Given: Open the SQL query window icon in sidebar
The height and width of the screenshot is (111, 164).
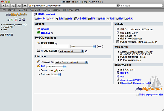Looking at the screenshot, I should [x=16, y=20].
